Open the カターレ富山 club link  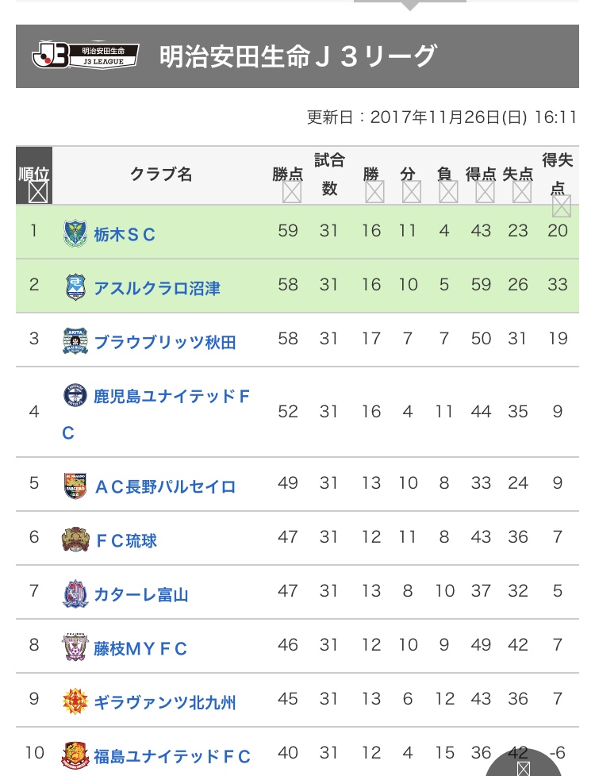pyautogui.click(x=141, y=594)
